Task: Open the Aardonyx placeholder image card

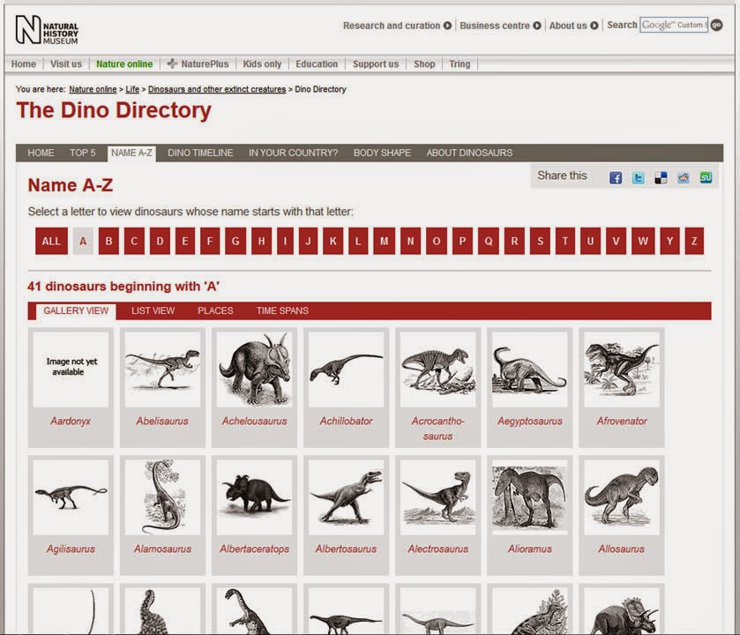Action: [x=71, y=369]
